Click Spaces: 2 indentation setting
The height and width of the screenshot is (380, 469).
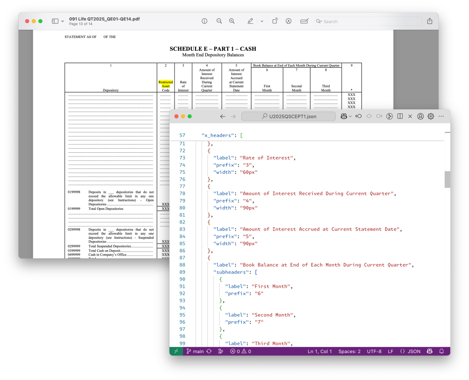tap(349, 351)
